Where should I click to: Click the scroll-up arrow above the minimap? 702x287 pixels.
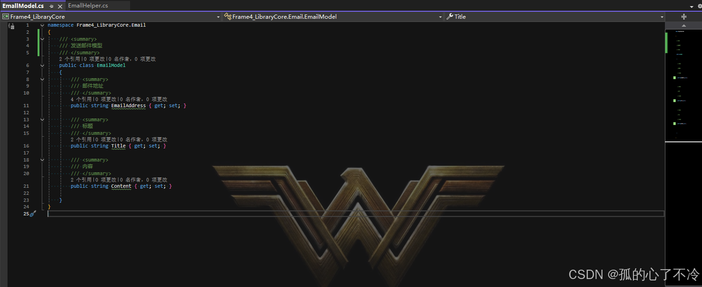[x=684, y=25]
